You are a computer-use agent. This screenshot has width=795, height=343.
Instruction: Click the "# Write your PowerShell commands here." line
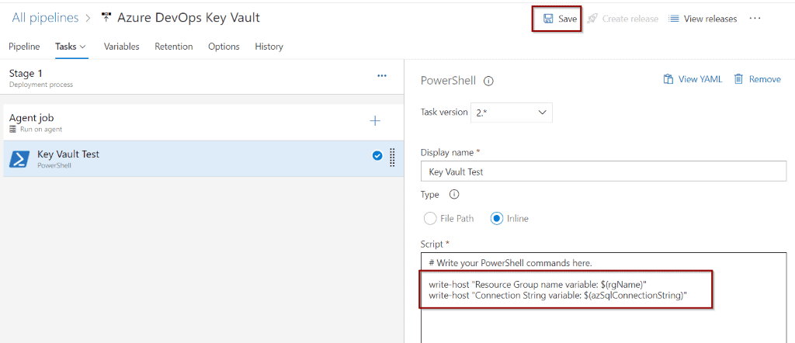click(510, 263)
